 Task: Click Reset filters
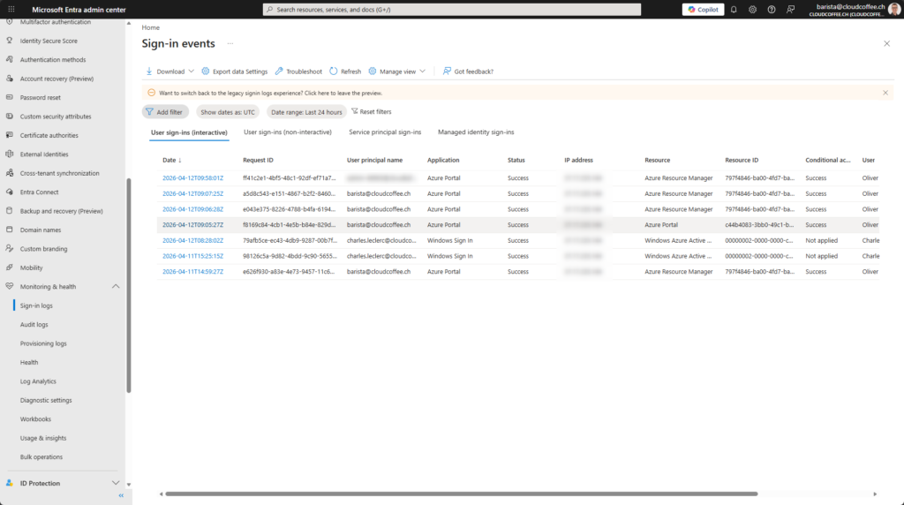(x=372, y=112)
